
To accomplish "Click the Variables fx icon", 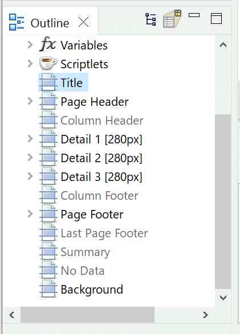I will coord(48,44).
